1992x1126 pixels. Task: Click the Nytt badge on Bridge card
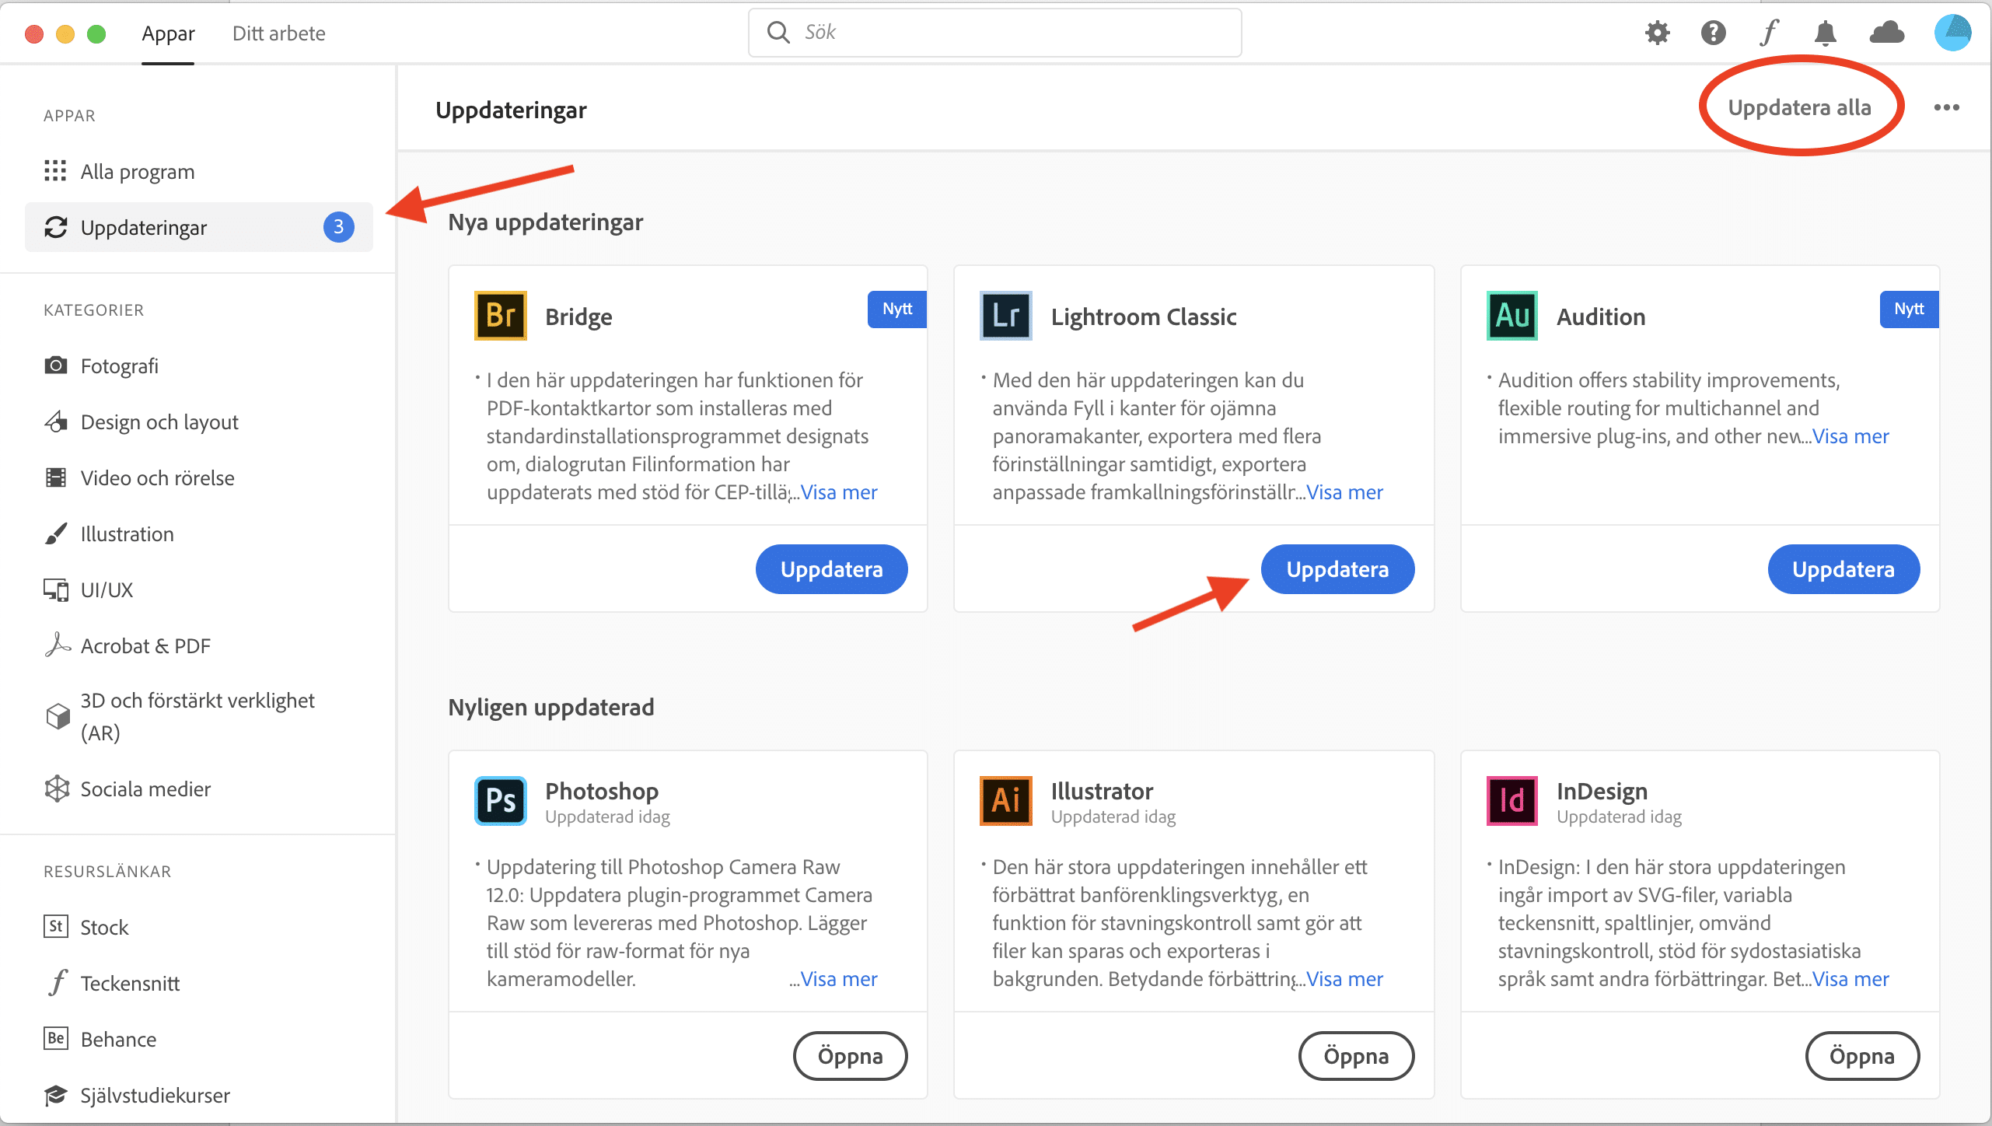(897, 309)
